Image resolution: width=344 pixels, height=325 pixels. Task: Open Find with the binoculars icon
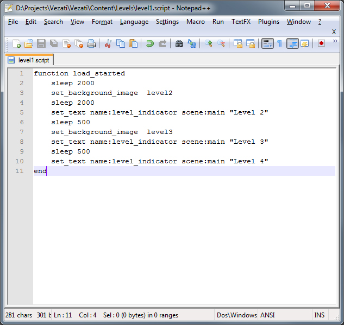tap(179, 43)
